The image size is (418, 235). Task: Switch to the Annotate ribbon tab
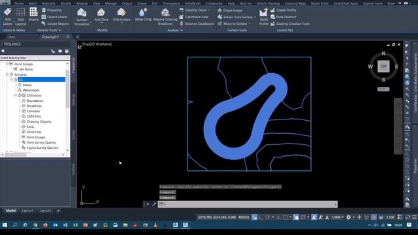(x=48, y=3)
